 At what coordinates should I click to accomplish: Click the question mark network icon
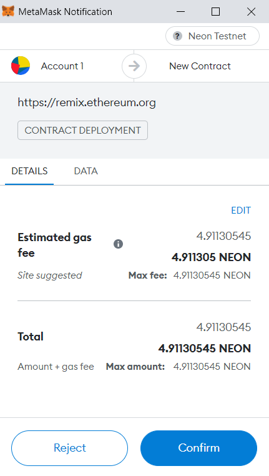177,36
